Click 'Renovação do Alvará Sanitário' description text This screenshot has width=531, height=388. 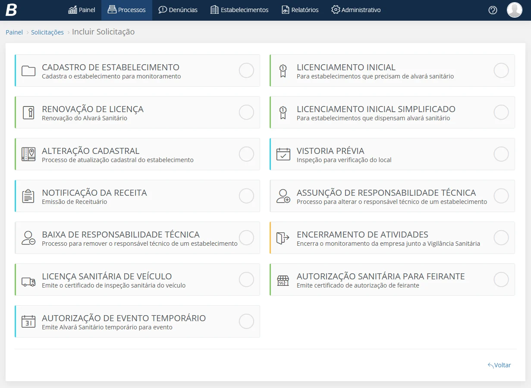[85, 118]
